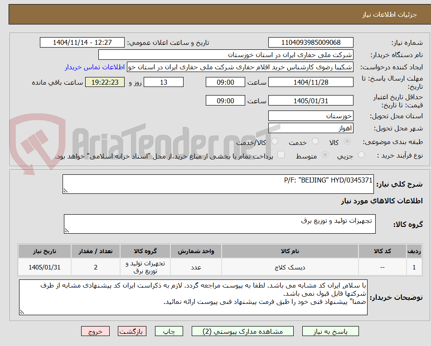Open buyer contact info link
The height and width of the screenshot is (346, 431).
coord(95,67)
